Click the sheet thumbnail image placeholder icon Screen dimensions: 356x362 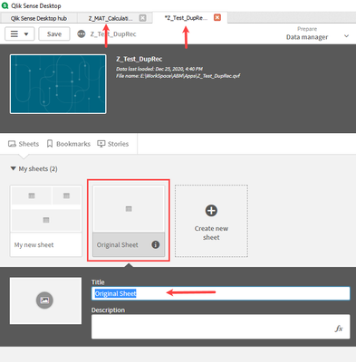point(44,300)
